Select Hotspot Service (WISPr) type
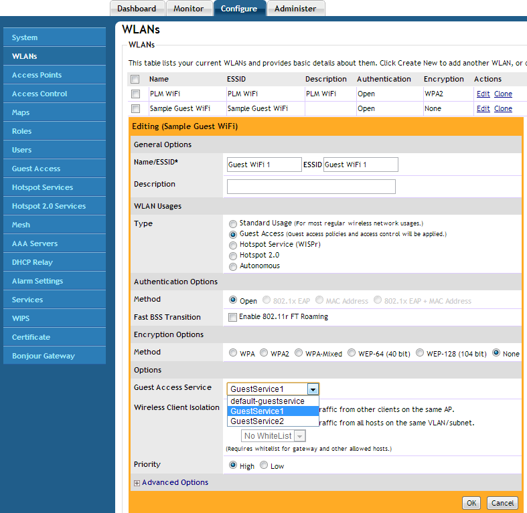The image size is (527, 513). tap(232, 245)
